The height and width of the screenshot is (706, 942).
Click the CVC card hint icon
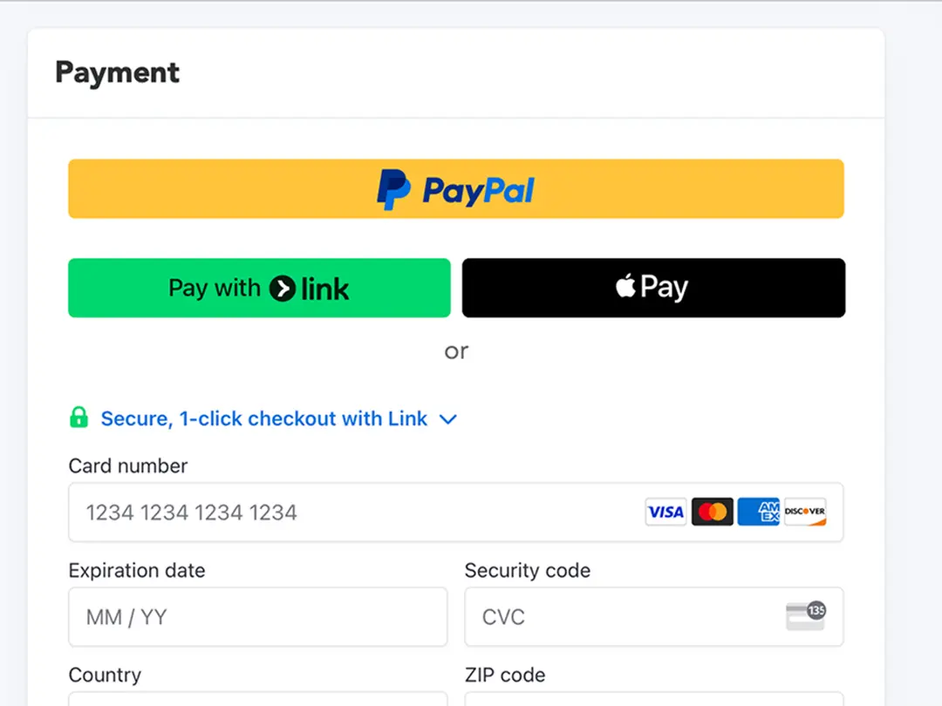coord(805,616)
